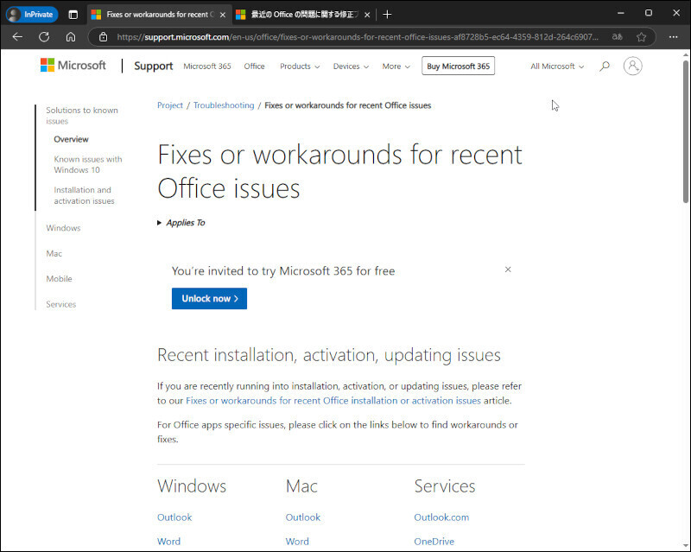The width and height of the screenshot is (691, 552).
Task: Open Outlook link under Windows
Action: pyautogui.click(x=174, y=517)
